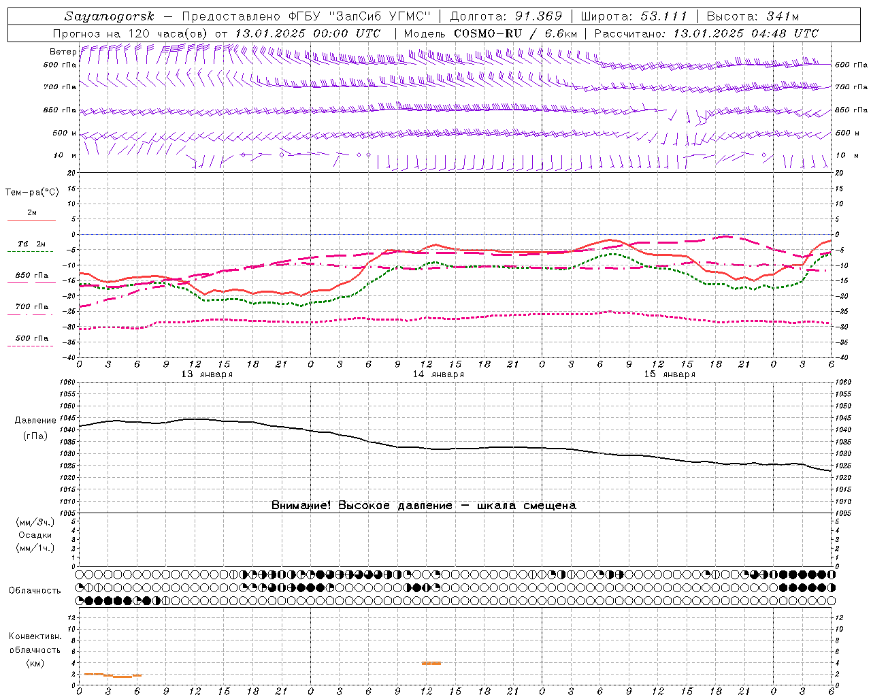Click the orange convective bar on 14 января
The image size is (871, 697).
[431, 663]
